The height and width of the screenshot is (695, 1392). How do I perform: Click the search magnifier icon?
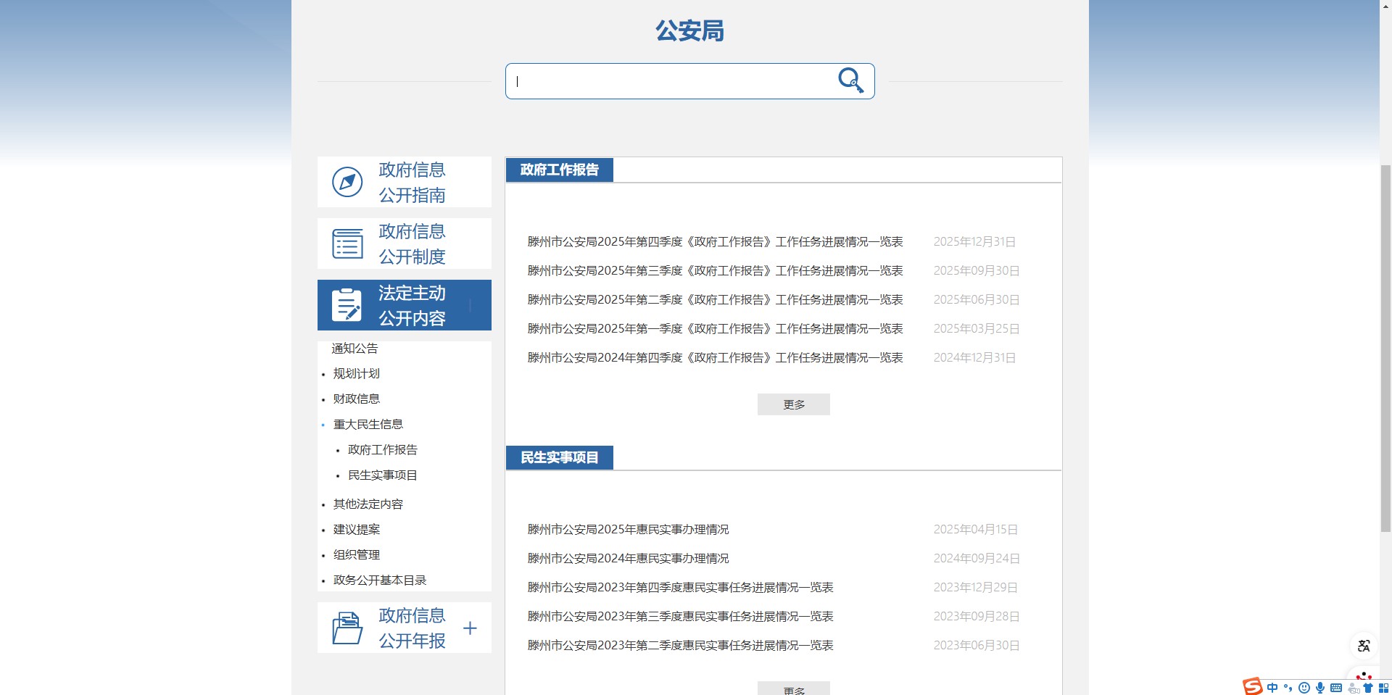850,81
